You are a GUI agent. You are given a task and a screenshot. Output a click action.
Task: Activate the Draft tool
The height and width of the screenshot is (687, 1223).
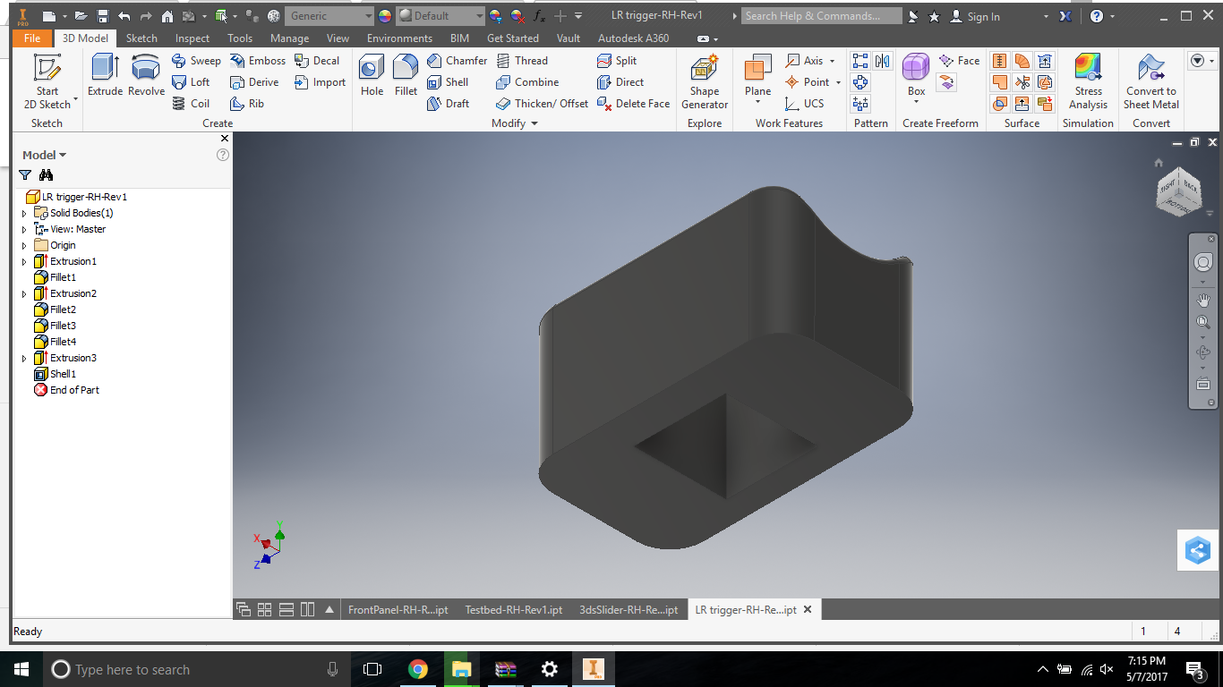[x=448, y=104]
